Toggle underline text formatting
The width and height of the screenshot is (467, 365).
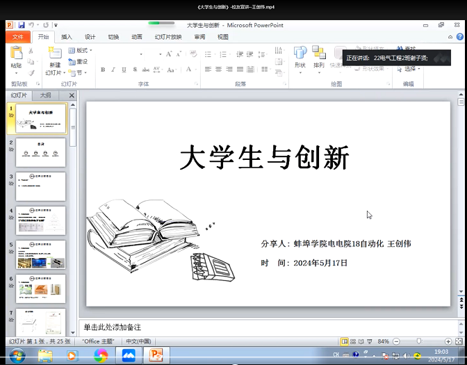tap(122, 70)
